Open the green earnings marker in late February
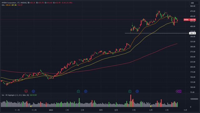 78,91
